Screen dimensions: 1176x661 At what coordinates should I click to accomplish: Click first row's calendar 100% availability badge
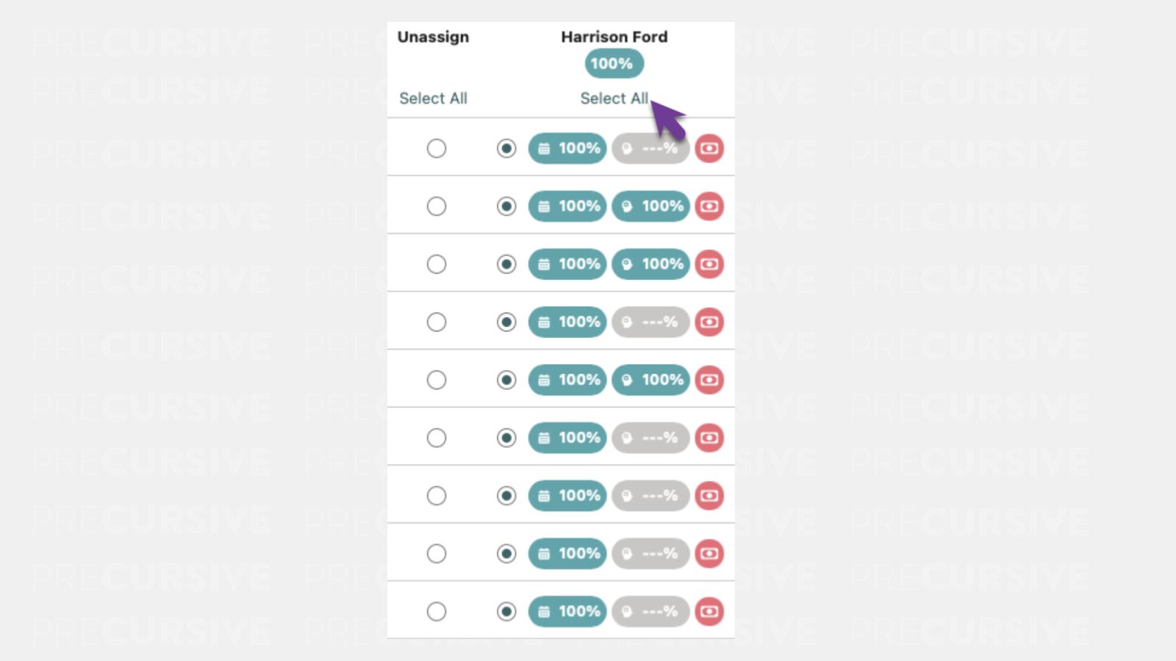click(x=567, y=148)
